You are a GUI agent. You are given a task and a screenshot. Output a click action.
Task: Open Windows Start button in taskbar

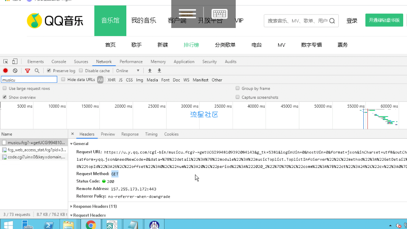coord(8,225)
